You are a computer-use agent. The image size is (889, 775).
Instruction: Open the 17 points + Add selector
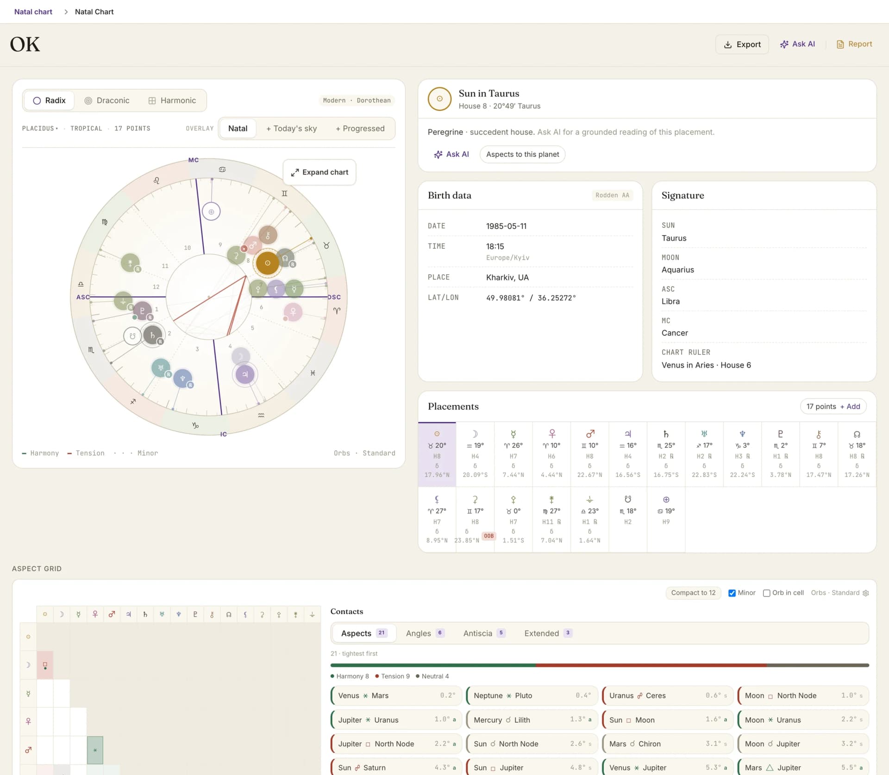(833, 406)
